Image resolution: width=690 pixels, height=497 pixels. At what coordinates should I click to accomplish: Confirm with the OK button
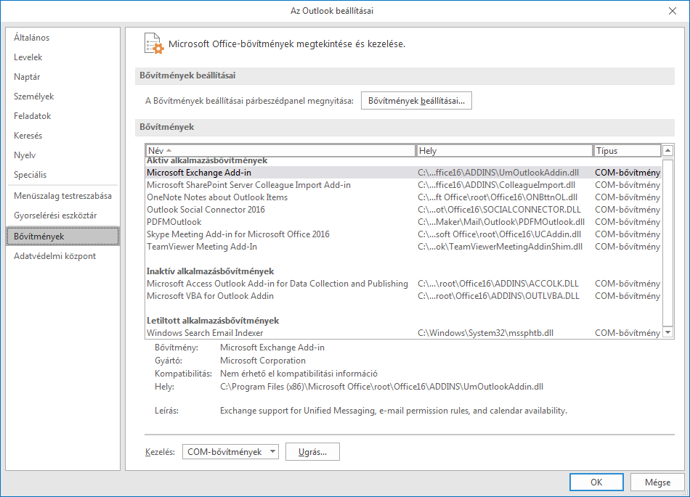click(x=596, y=482)
